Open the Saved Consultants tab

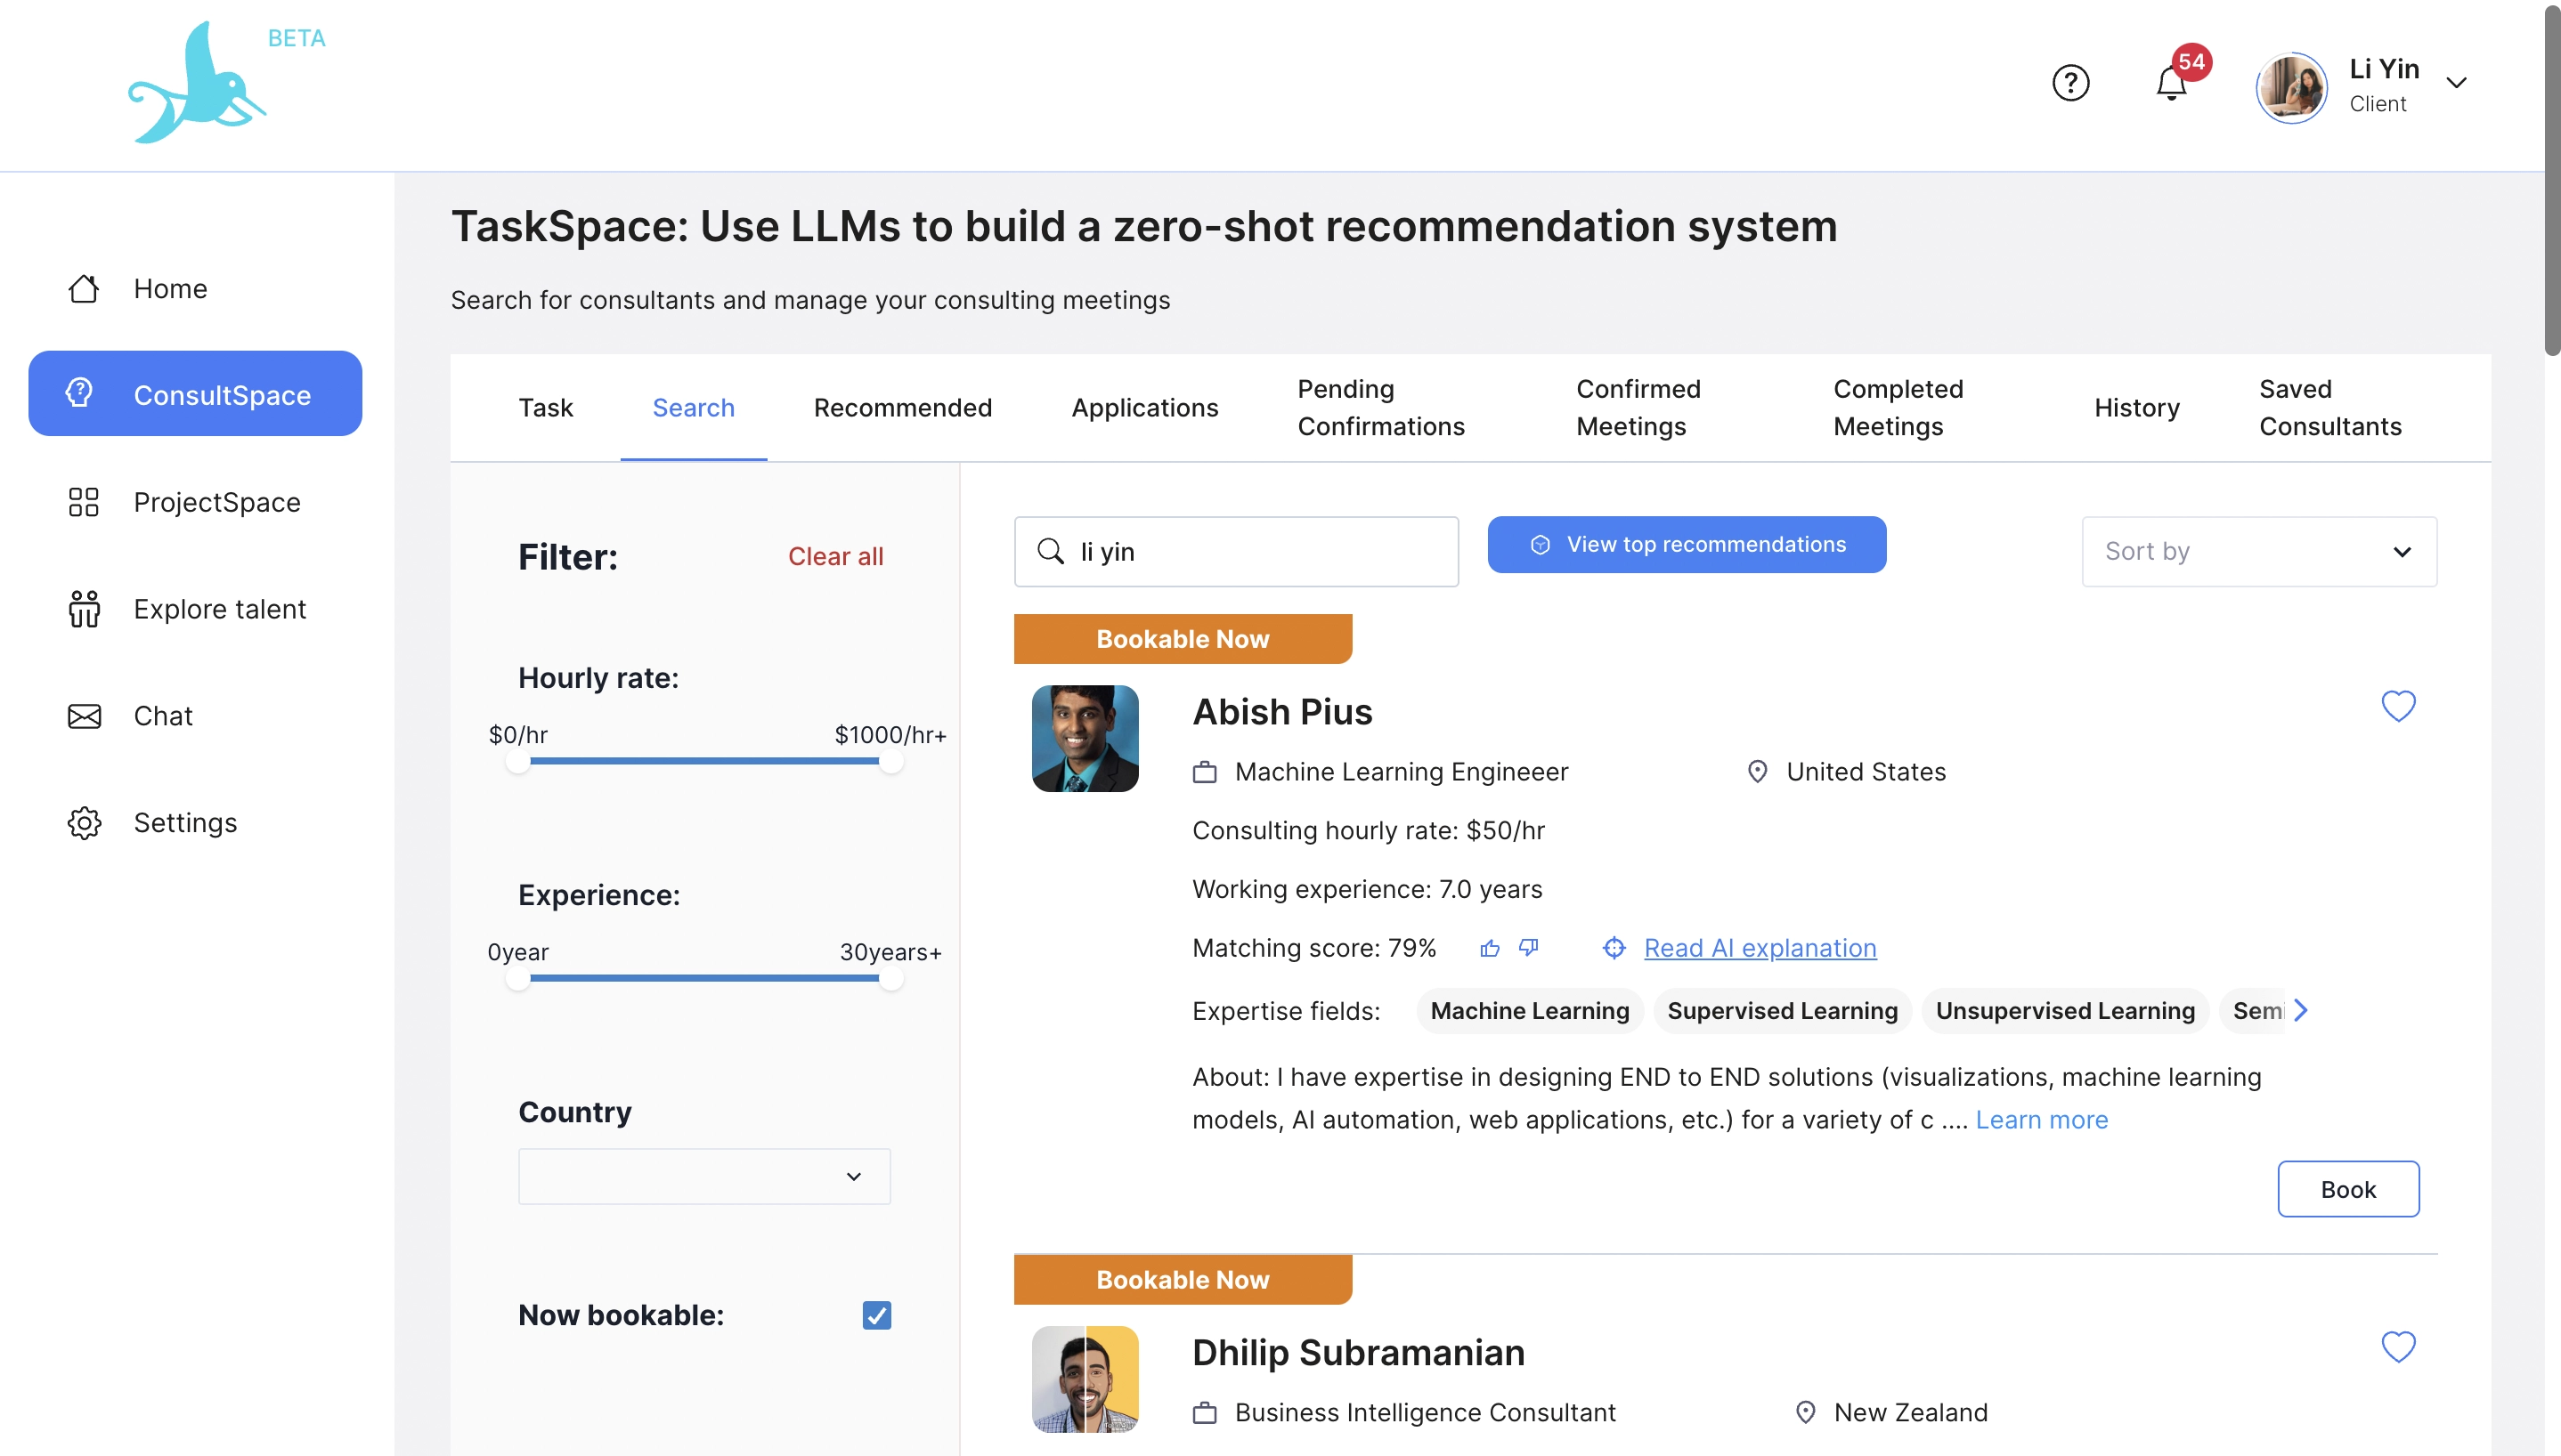point(2329,408)
